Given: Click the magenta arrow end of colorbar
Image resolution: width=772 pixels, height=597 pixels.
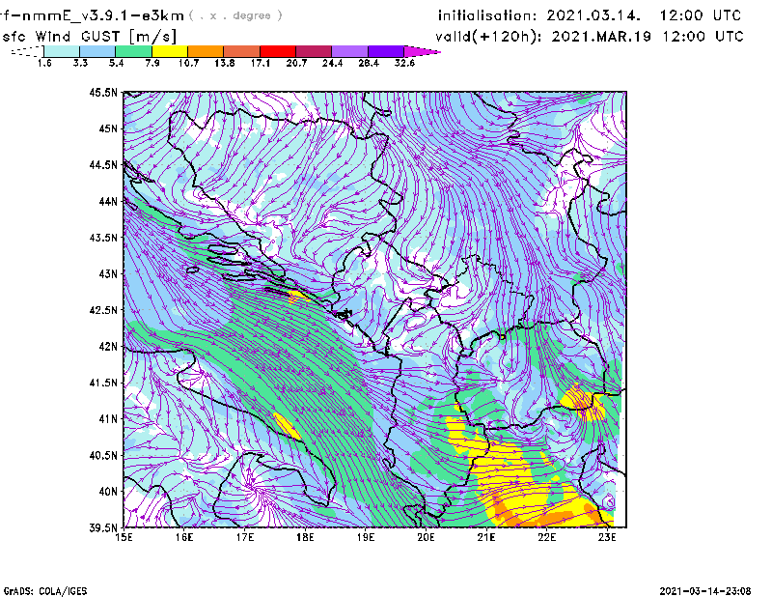Looking at the screenshot, I should click(421, 51).
